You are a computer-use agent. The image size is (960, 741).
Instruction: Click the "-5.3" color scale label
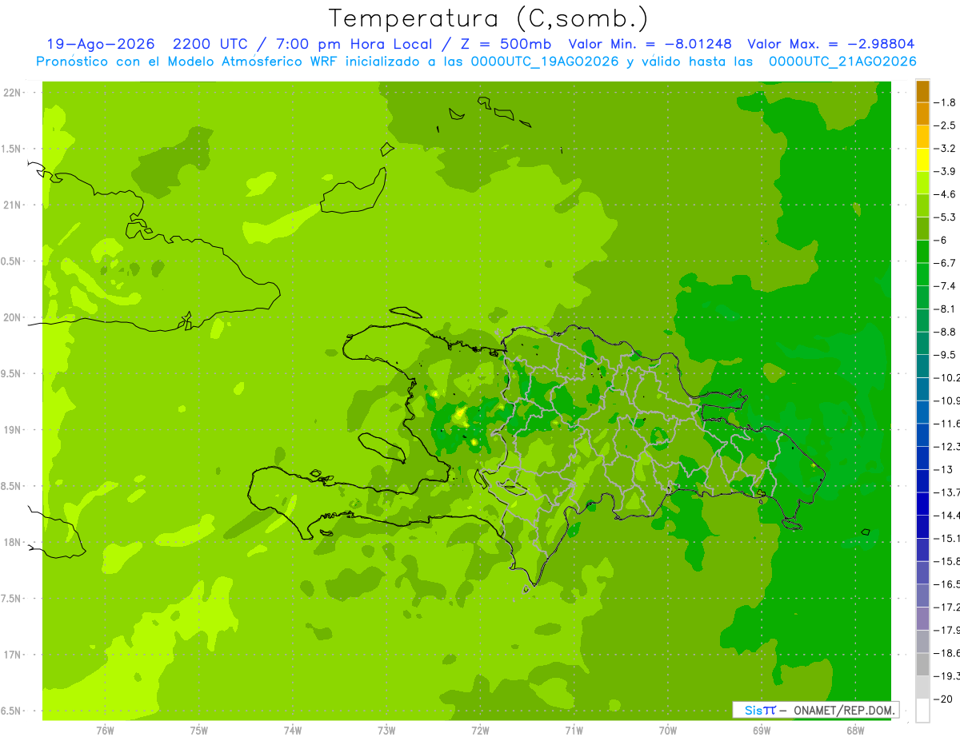pyautogui.click(x=946, y=217)
